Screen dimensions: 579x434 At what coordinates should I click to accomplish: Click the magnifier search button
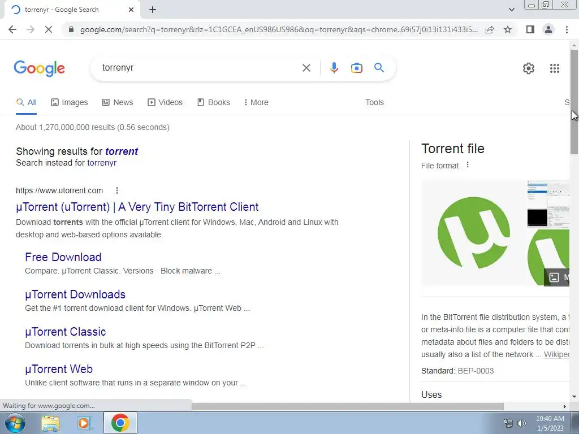click(x=379, y=68)
